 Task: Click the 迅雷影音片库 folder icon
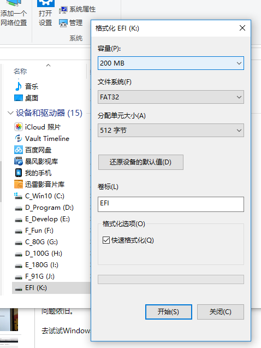point(19,184)
